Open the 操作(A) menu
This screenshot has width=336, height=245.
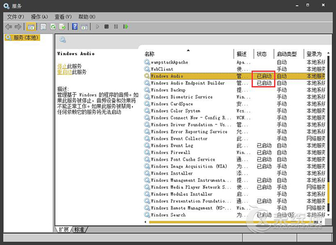(x=39, y=17)
